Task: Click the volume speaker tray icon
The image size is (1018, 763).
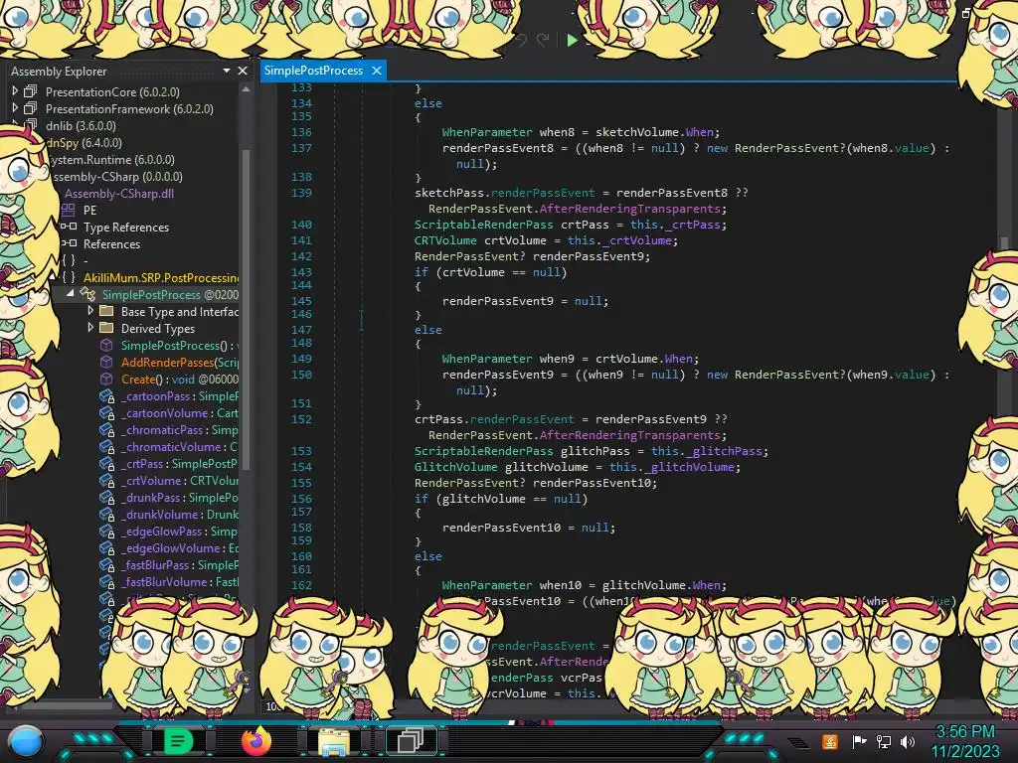Action: click(x=908, y=741)
